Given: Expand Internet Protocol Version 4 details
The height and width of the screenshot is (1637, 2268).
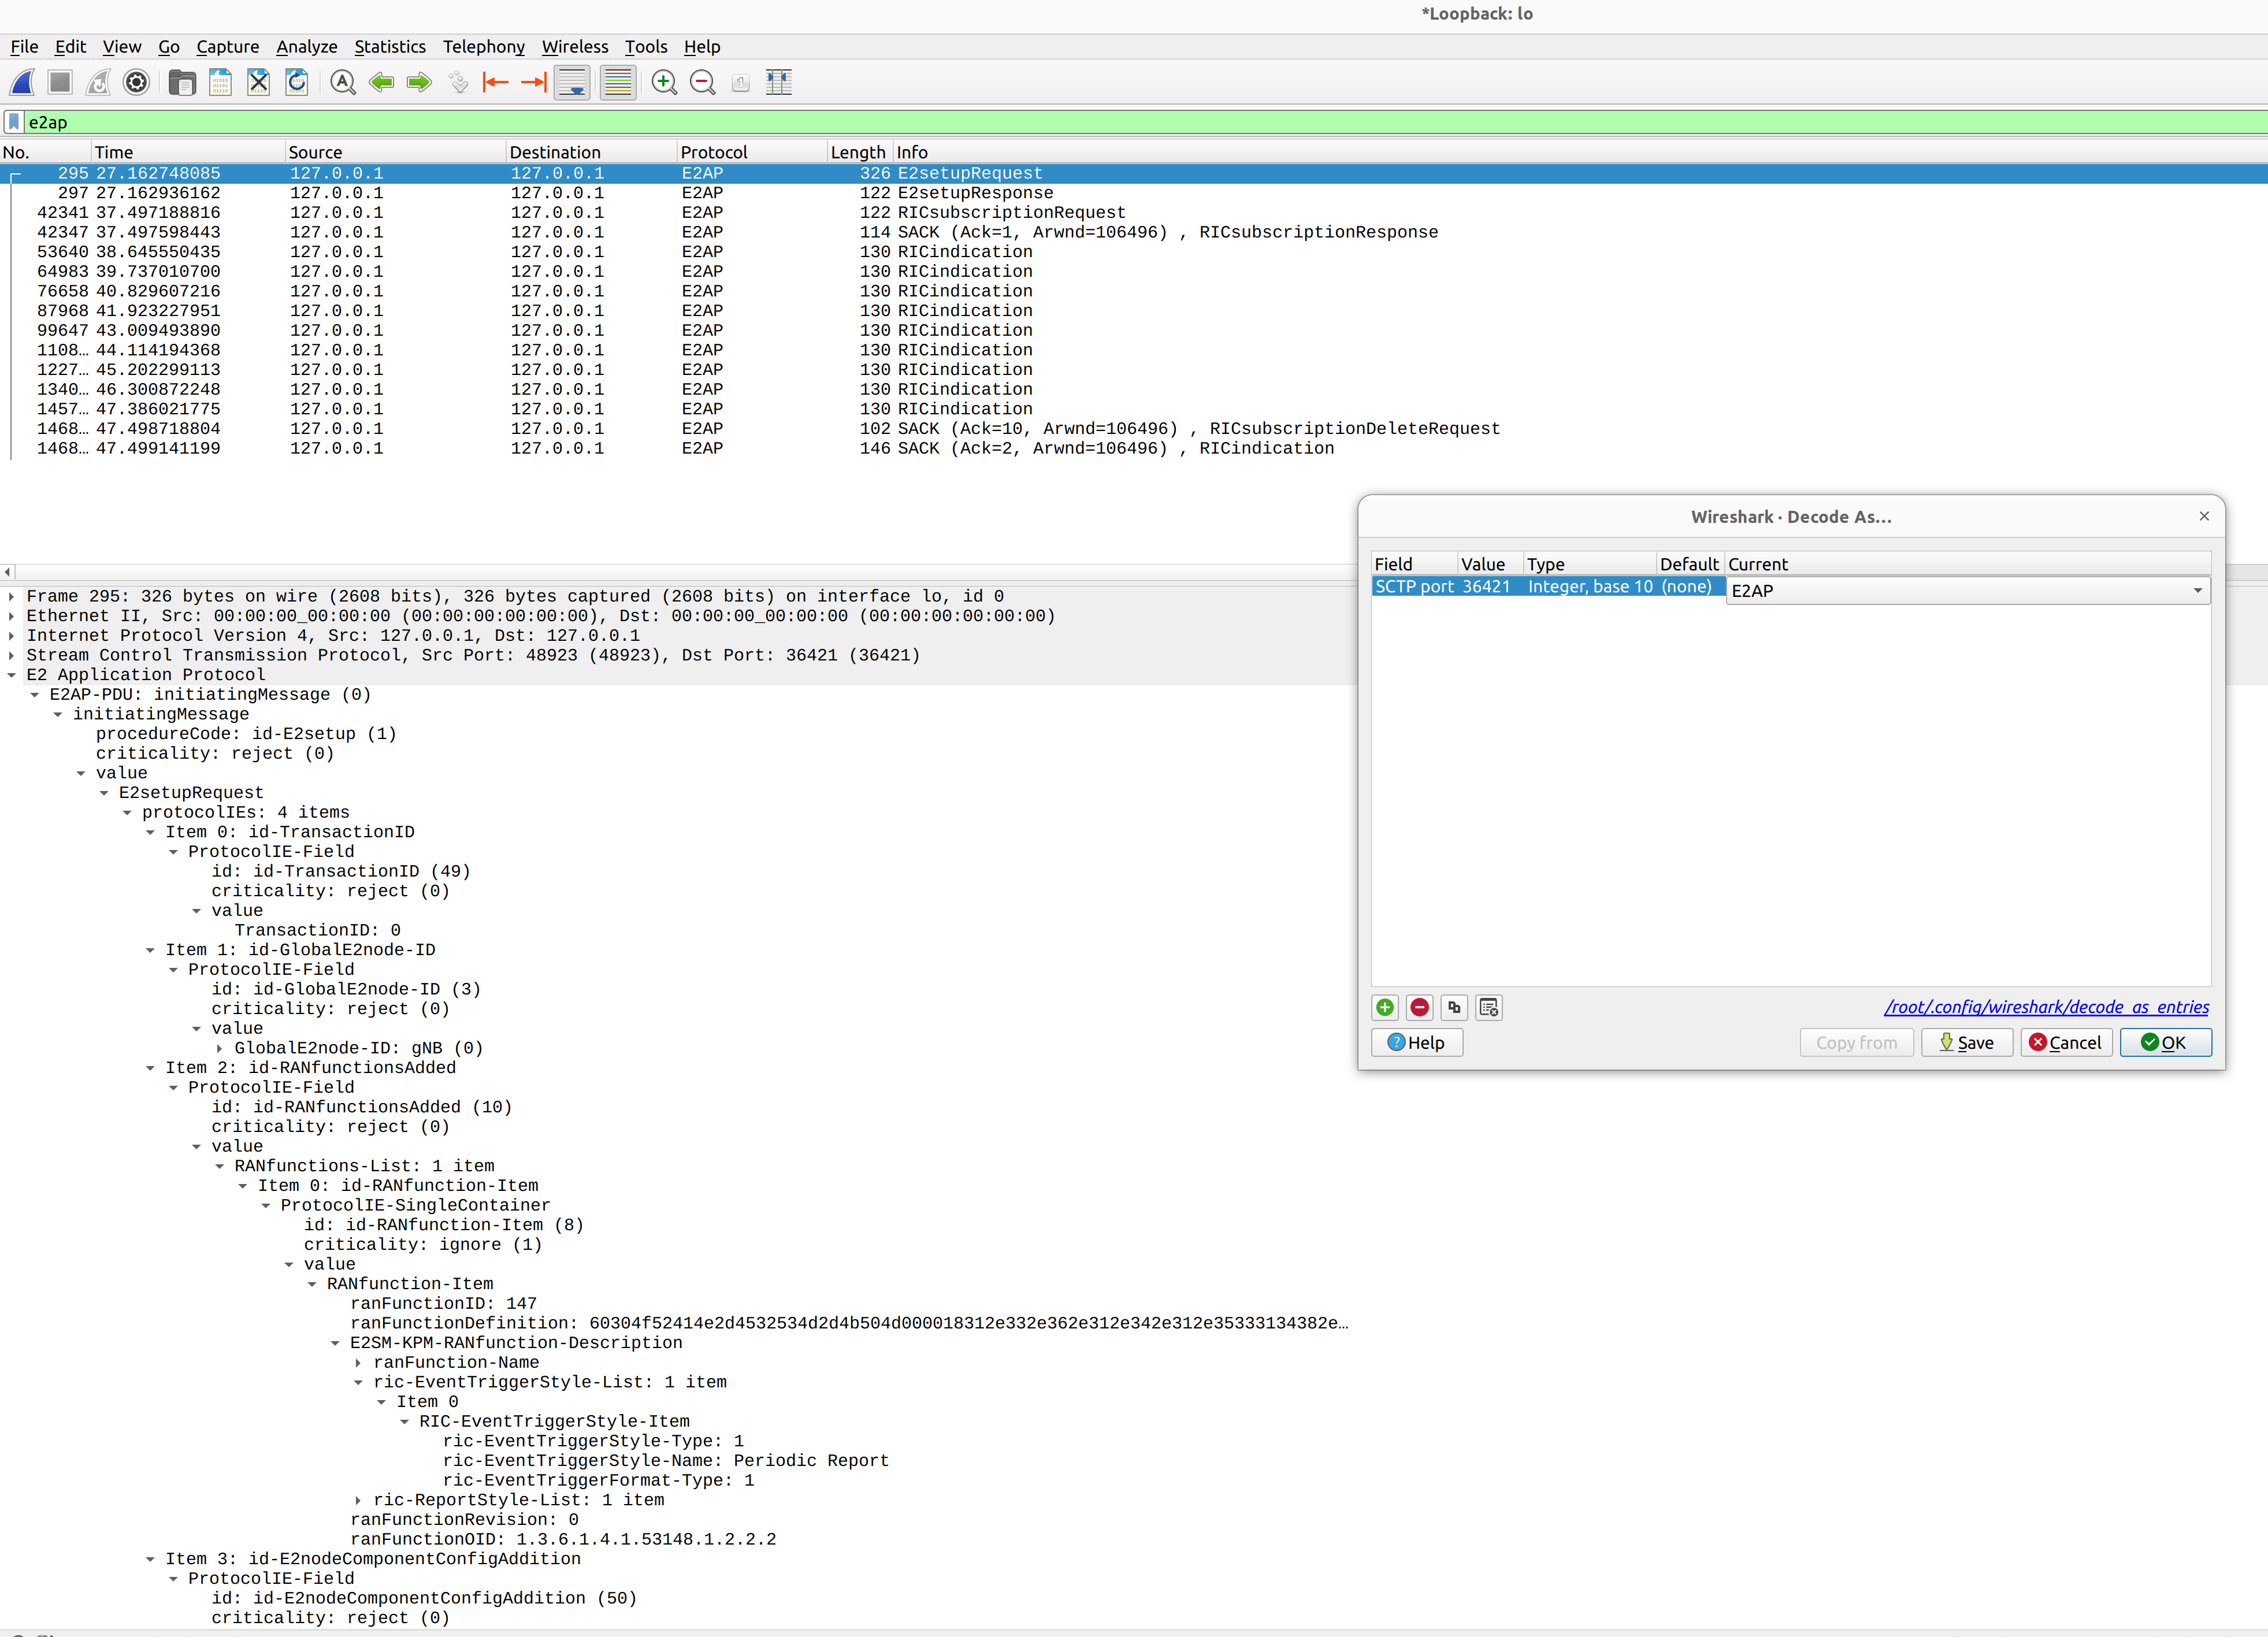Looking at the screenshot, I should 11,636.
